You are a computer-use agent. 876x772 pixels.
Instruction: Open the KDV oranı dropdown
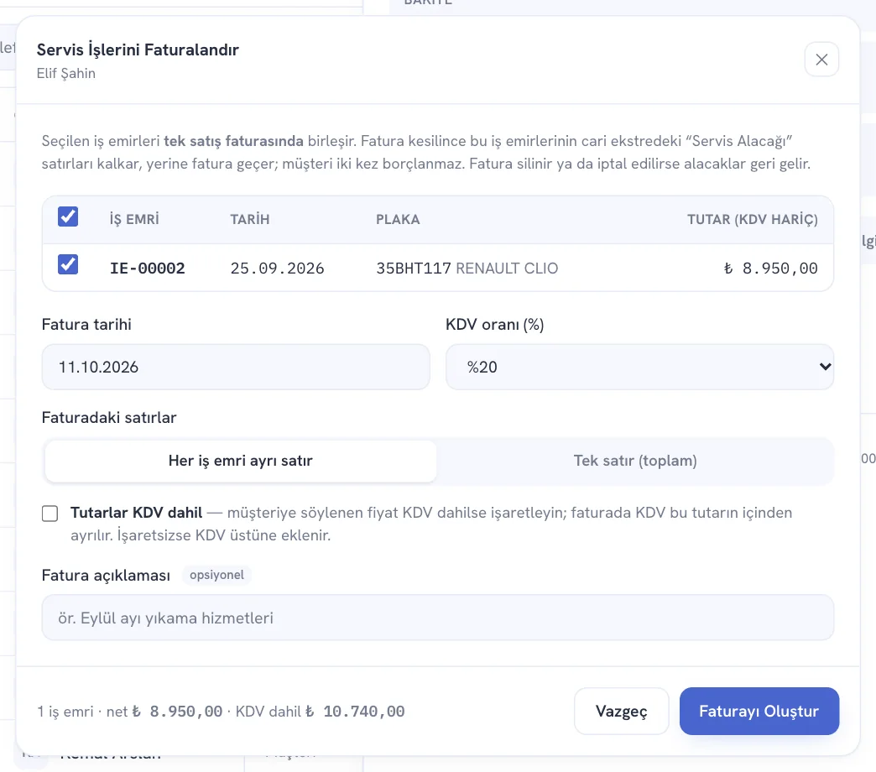tap(639, 367)
